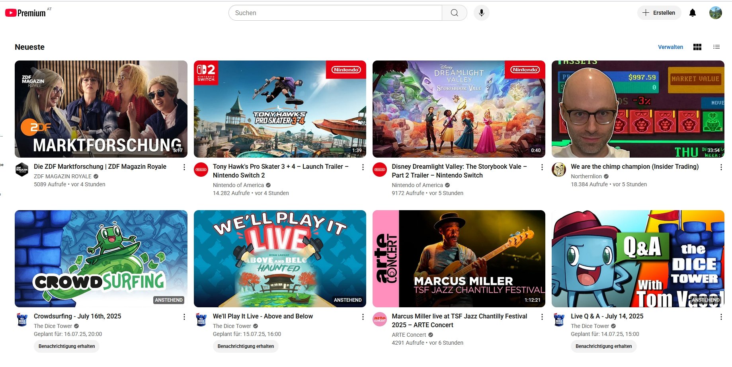Open the options menu on the Tony Hawk trailer
The image size is (732, 367).
pyautogui.click(x=363, y=167)
